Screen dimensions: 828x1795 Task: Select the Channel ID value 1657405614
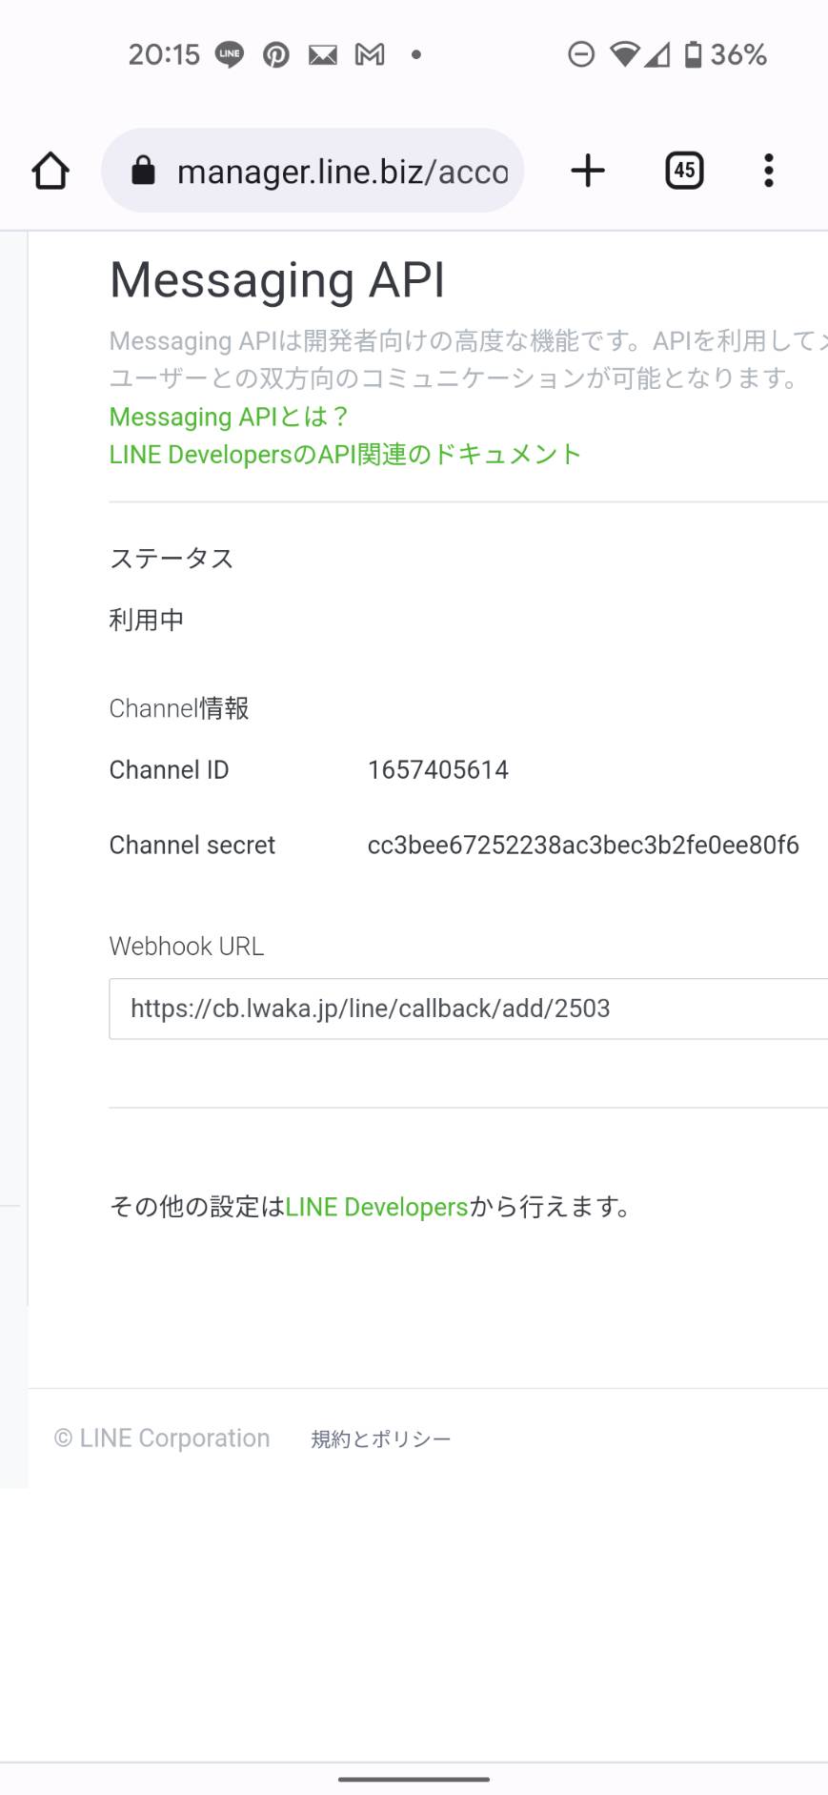[438, 770]
